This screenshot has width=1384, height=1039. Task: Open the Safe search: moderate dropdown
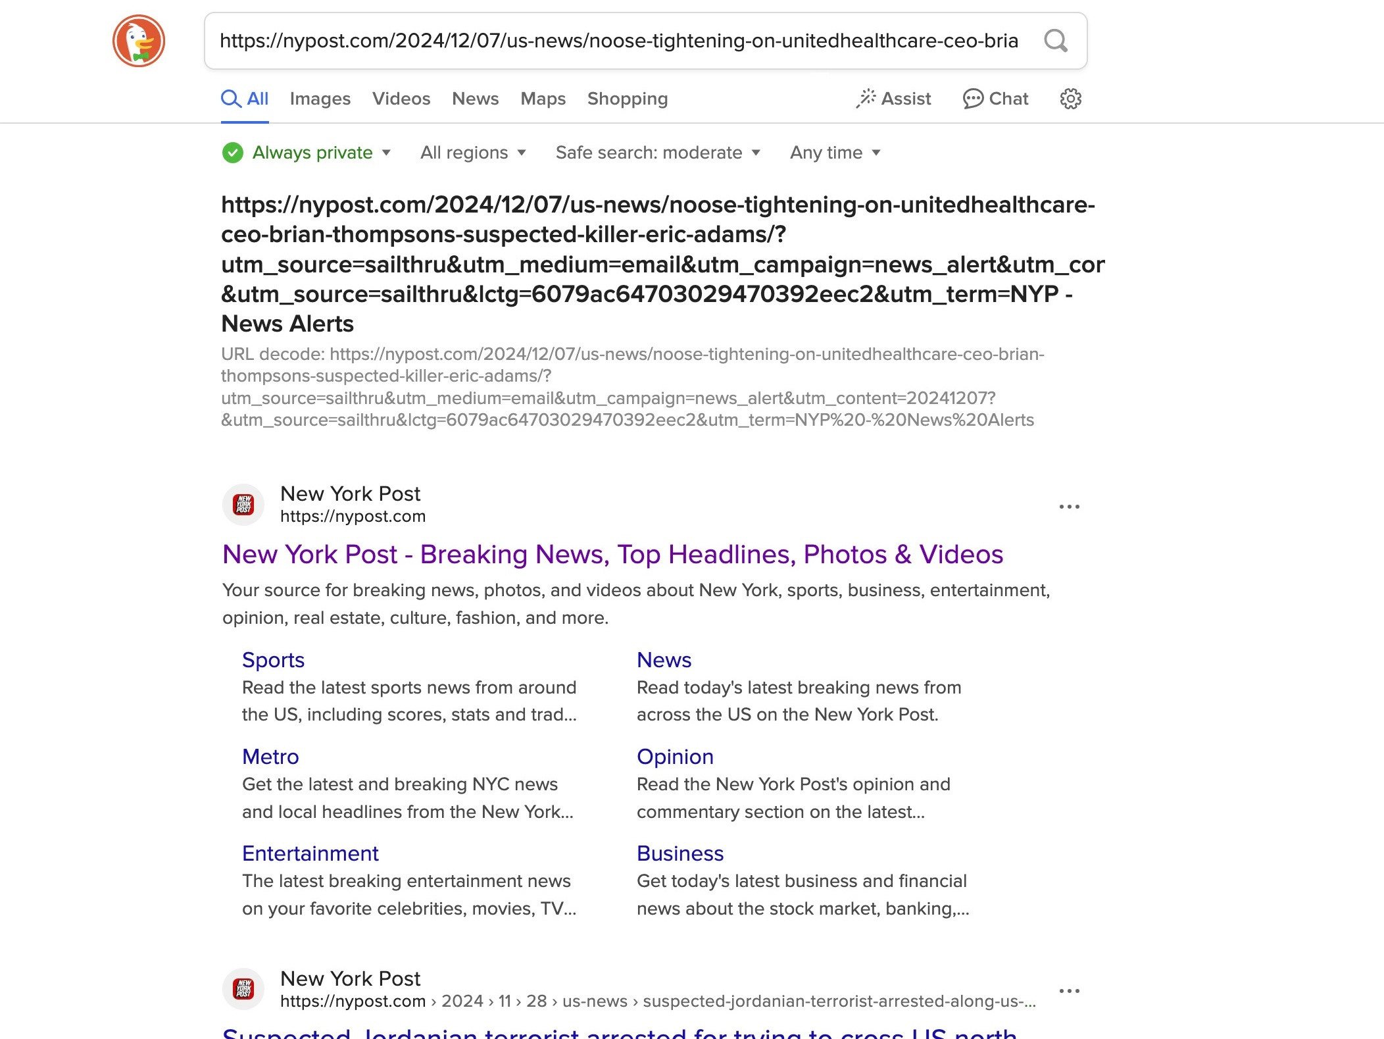658,153
